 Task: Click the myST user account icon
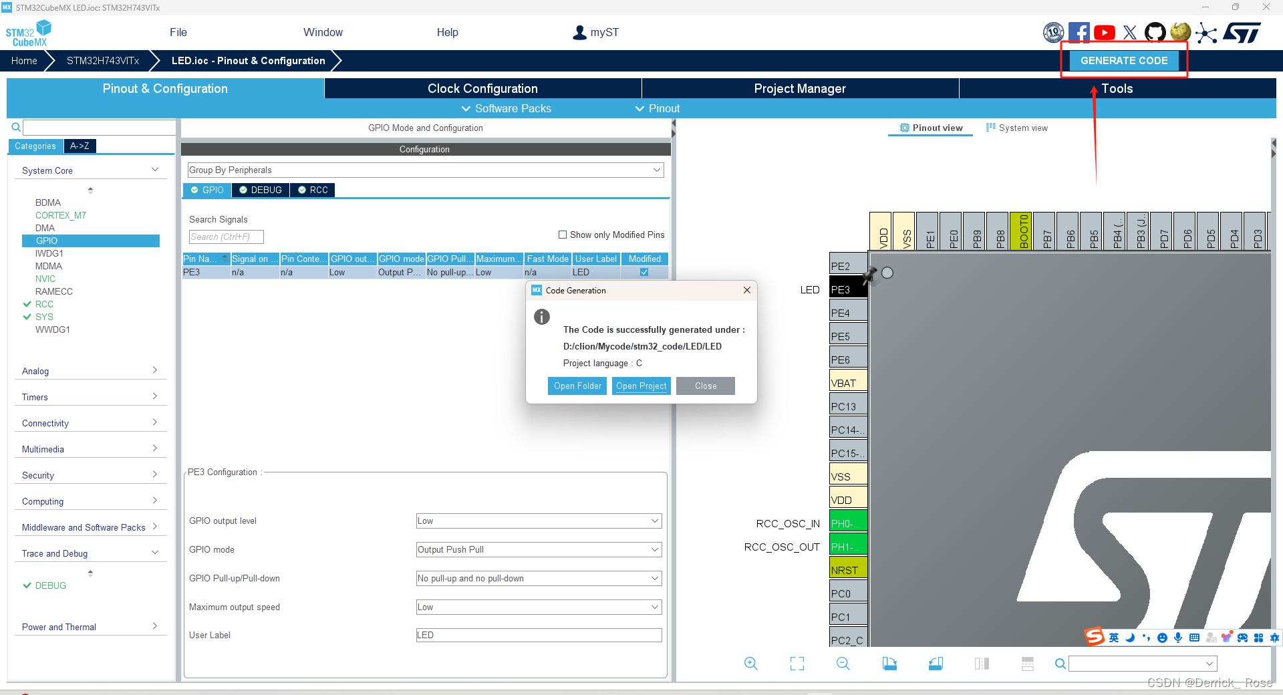coord(580,32)
